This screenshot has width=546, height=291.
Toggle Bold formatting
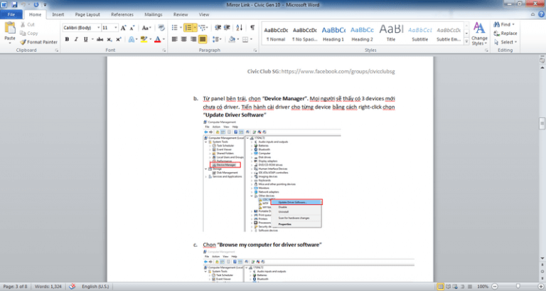(67, 39)
